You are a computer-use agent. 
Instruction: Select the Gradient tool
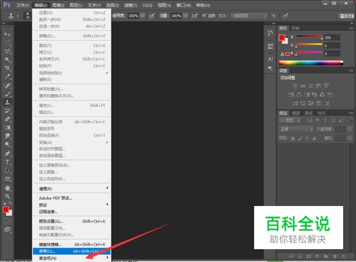(7, 127)
